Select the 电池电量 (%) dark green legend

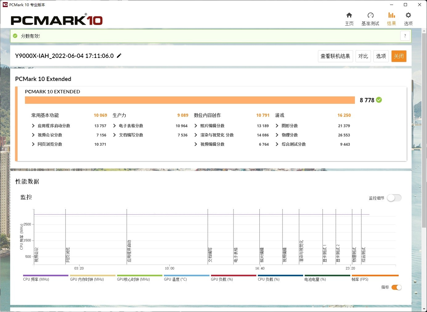[327, 278]
